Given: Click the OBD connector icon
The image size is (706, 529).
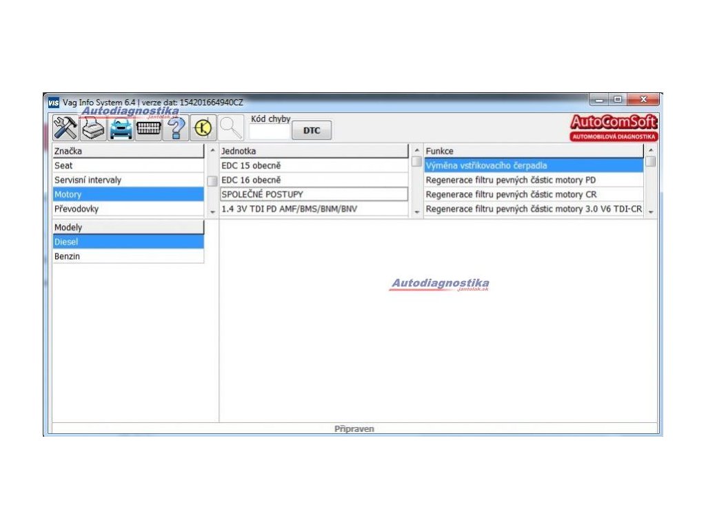Looking at the screenshot, I should (x=148, y=129).
